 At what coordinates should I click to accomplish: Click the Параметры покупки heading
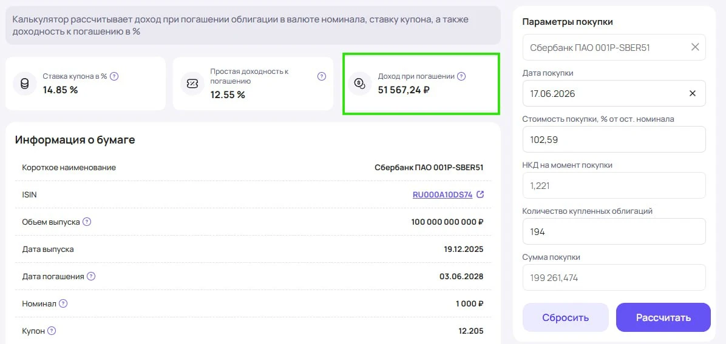pyautogui.click(x=568, y=22)
